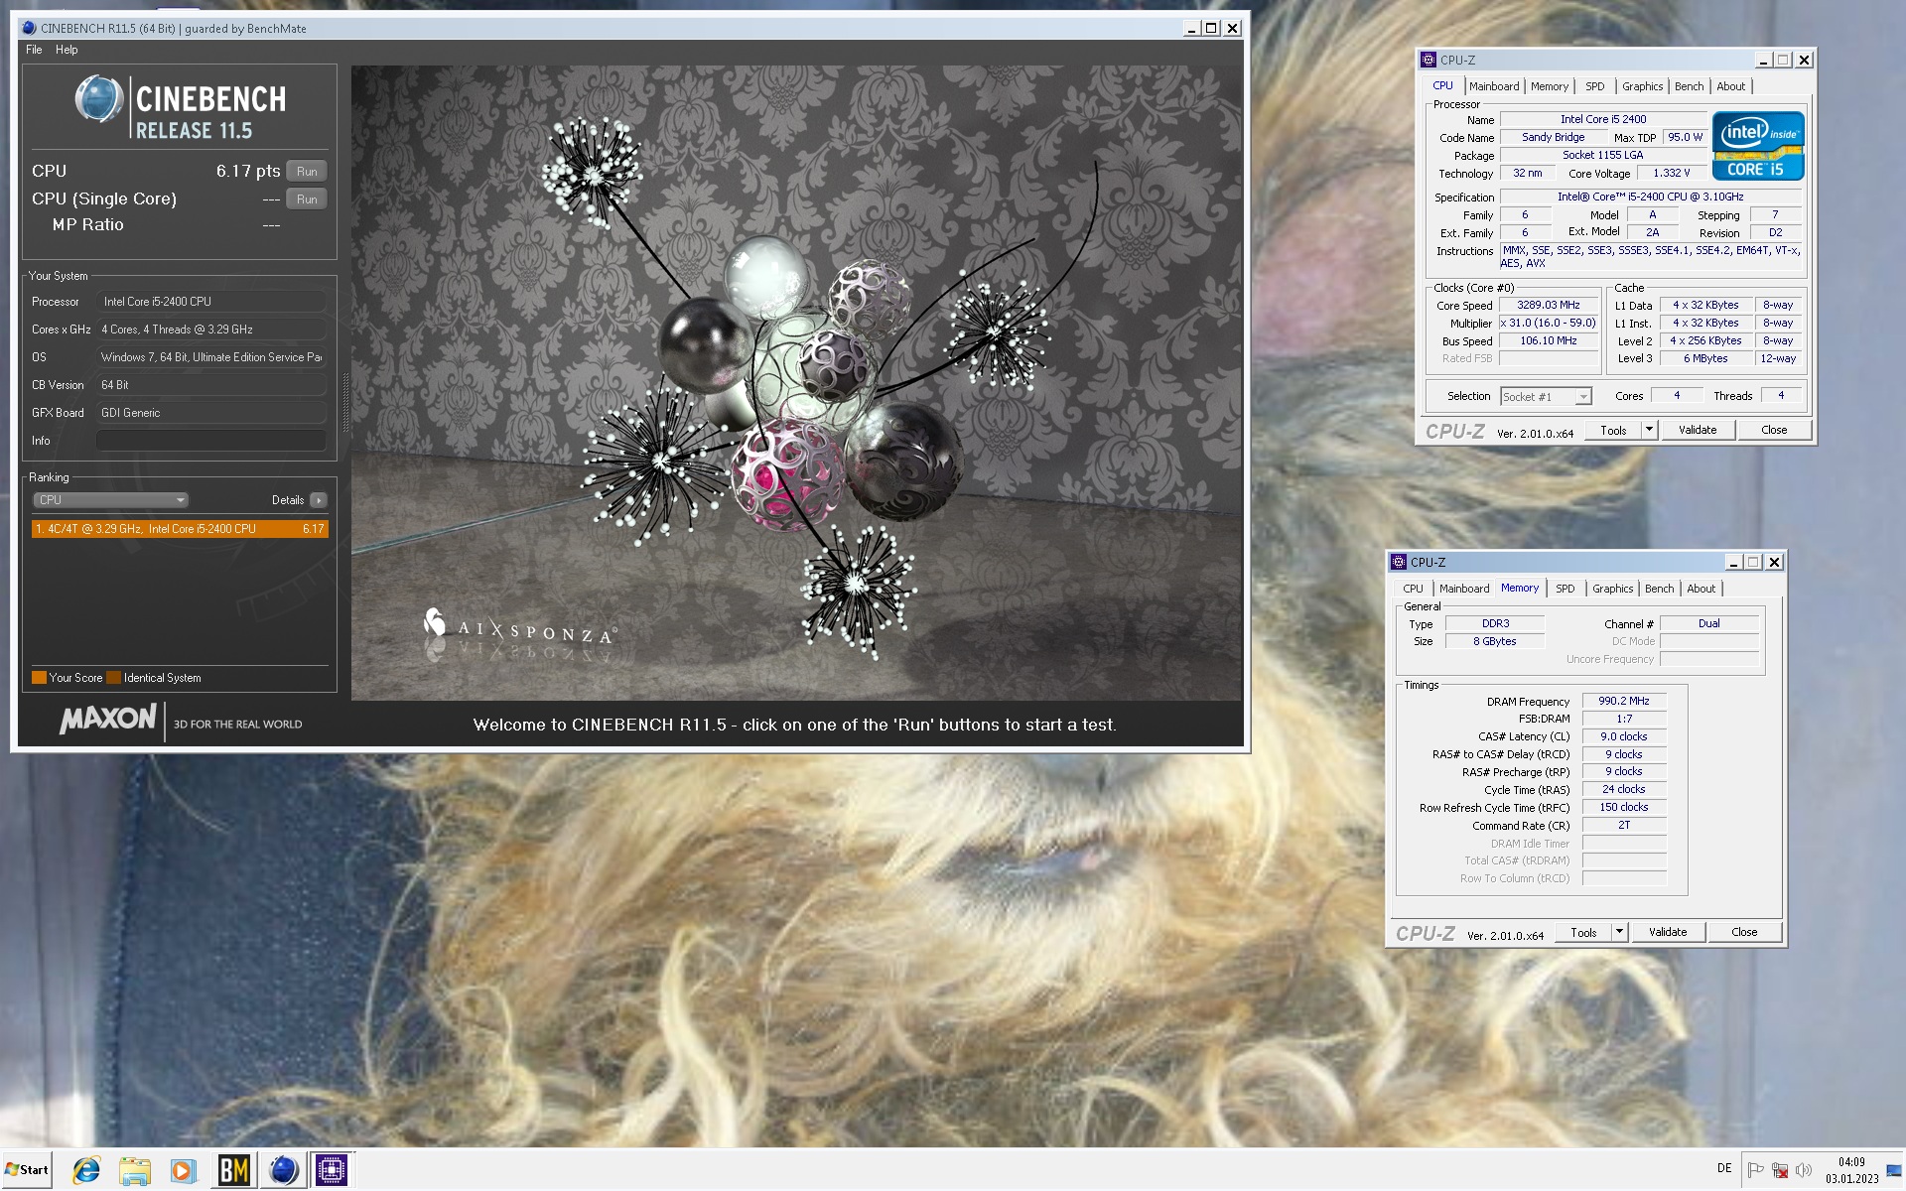1906x1191 pixels.
Task: Click network status icon in tray
Action: pyautogui.click(x=1780, y=1169)
